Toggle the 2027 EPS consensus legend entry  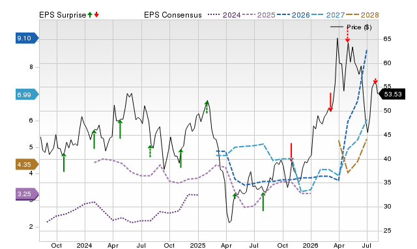tap(328, 15)
